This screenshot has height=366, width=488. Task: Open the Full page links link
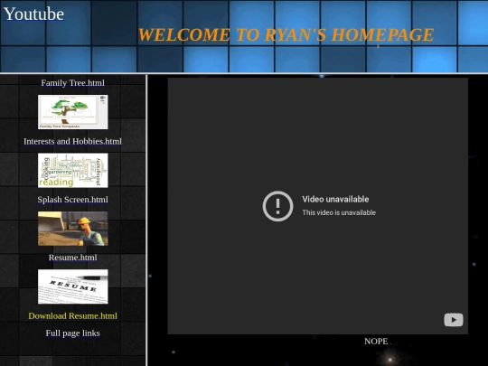(x=73, y=333)
